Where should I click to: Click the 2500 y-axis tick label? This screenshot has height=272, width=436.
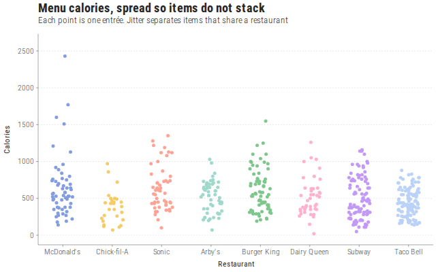26,51
